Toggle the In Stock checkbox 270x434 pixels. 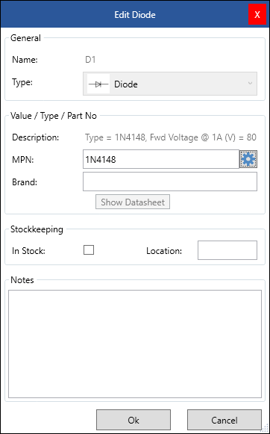click(x=89, y=250)
